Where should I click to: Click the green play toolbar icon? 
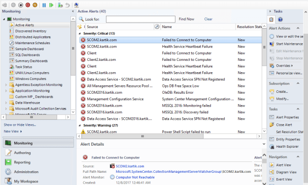tap(51, 5)
